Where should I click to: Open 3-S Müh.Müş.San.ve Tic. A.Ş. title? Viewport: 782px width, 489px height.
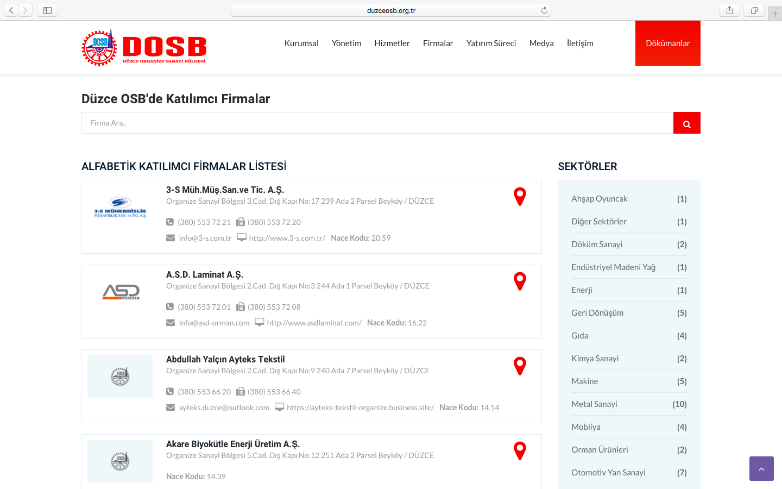[x=225, y=190]
